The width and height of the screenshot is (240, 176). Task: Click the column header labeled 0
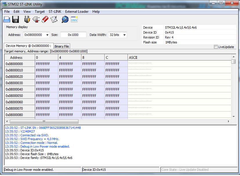tap(47, 58)
